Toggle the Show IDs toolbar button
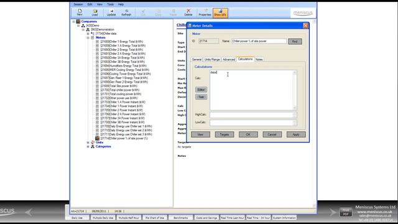This screenshot has width=398, height=224. (220, 13)
